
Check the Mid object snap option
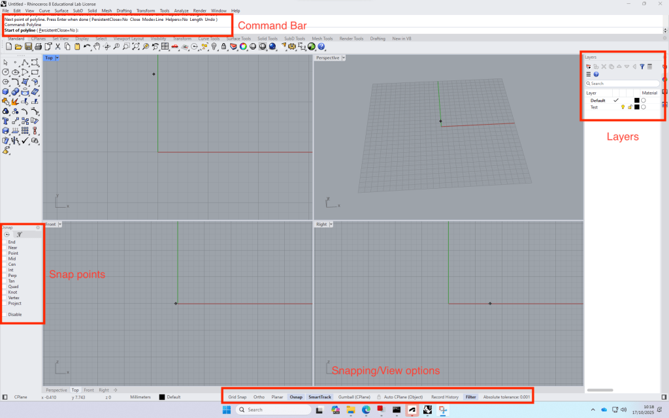tap(5, 259)
